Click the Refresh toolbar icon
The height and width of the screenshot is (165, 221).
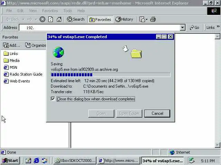coord(51,19)
